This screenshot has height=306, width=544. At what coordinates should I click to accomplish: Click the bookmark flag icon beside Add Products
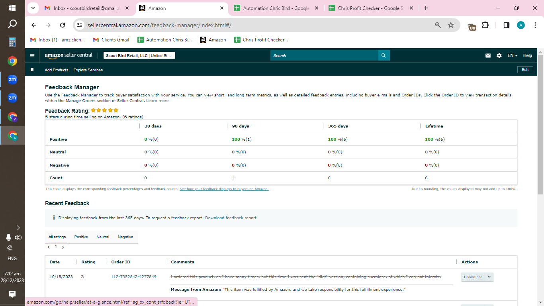point(32,70)
